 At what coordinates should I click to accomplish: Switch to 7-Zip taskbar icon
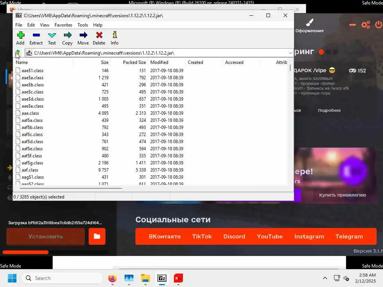click(162, 278)
